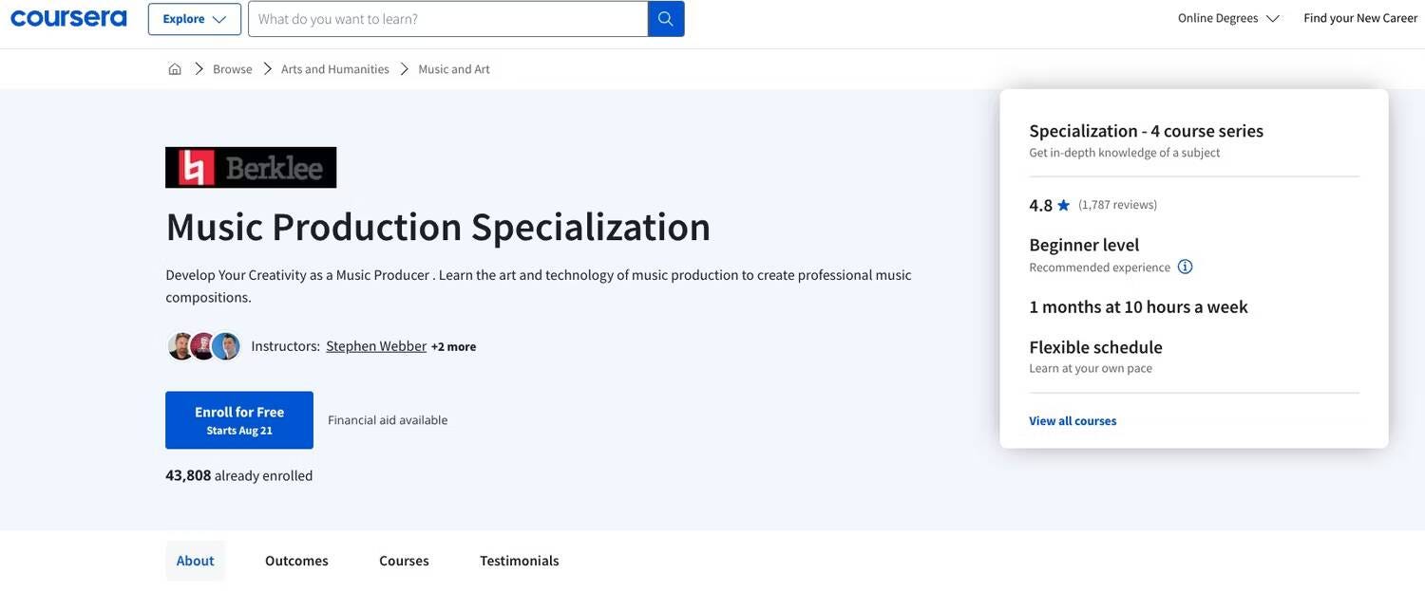Click the Berklee logo image
Viewport: 1425px width, 591px height.
[x=251, y=168]
